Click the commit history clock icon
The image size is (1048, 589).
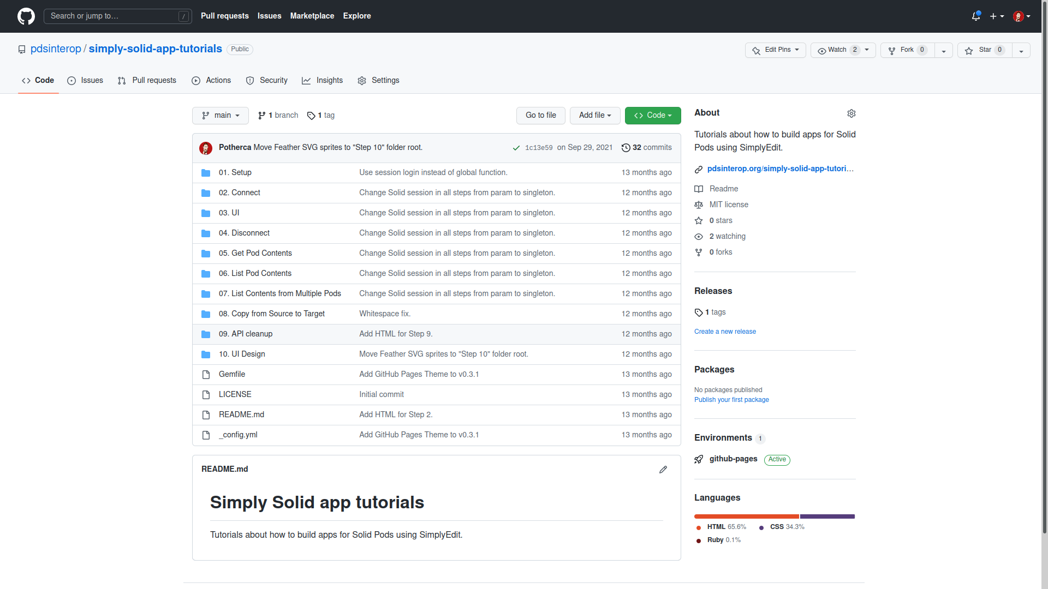point(626,148)
